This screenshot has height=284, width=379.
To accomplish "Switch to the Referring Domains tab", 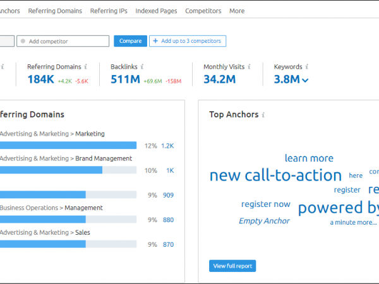I will coord(56,11).
